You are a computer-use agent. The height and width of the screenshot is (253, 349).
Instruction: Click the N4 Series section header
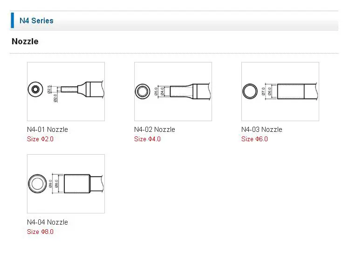(x=36, y=21)
